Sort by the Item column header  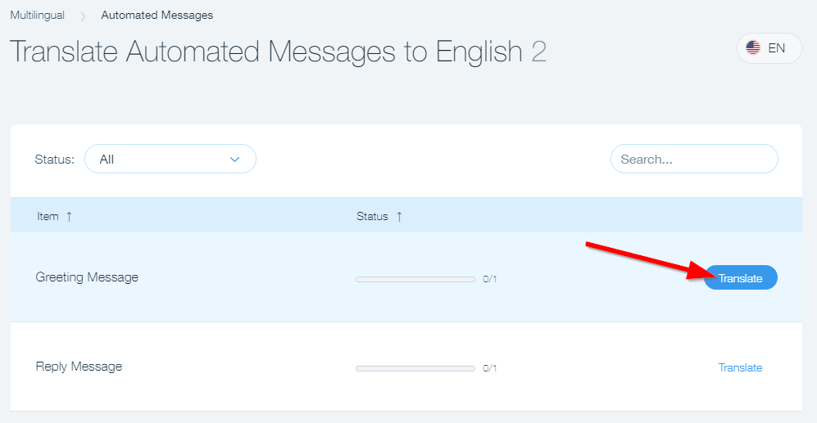pyautogui.click(x=48, y=217)
